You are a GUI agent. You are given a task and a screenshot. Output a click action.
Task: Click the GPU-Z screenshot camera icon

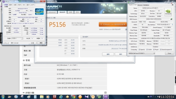click(172, 5)
